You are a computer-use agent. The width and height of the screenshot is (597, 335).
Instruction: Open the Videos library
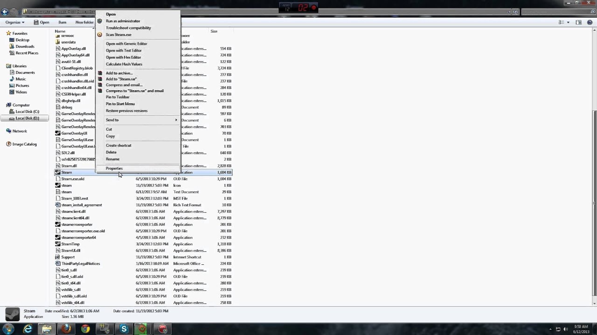pos(21,92)
